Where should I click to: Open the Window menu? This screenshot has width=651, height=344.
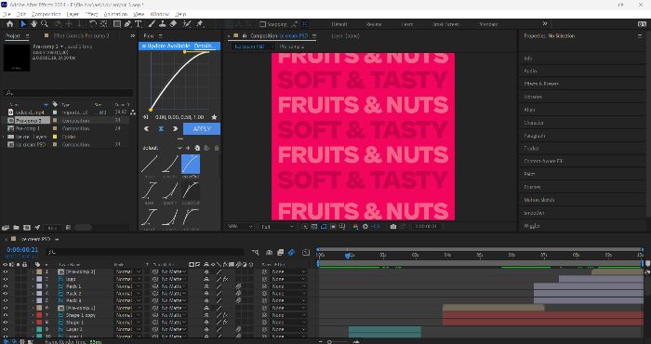tap(159, 14)
